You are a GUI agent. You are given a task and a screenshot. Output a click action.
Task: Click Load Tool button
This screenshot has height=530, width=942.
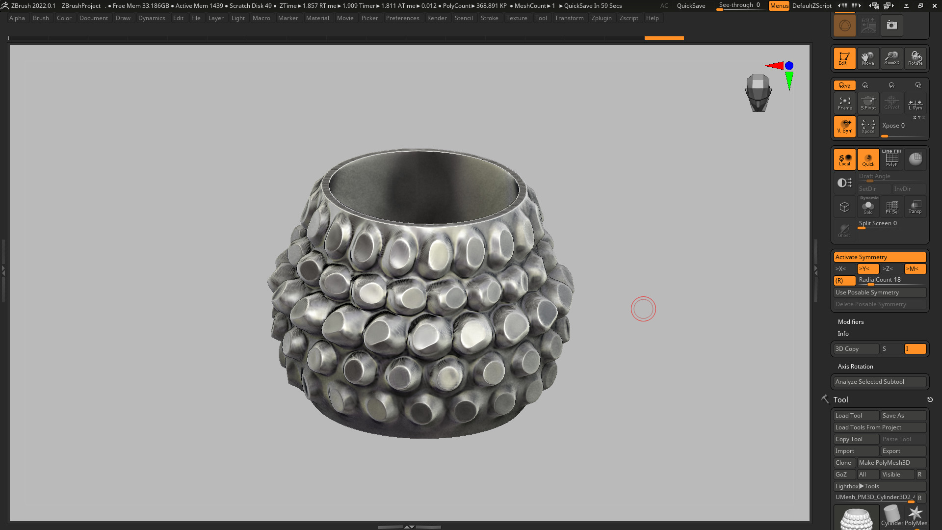[856, 416]
